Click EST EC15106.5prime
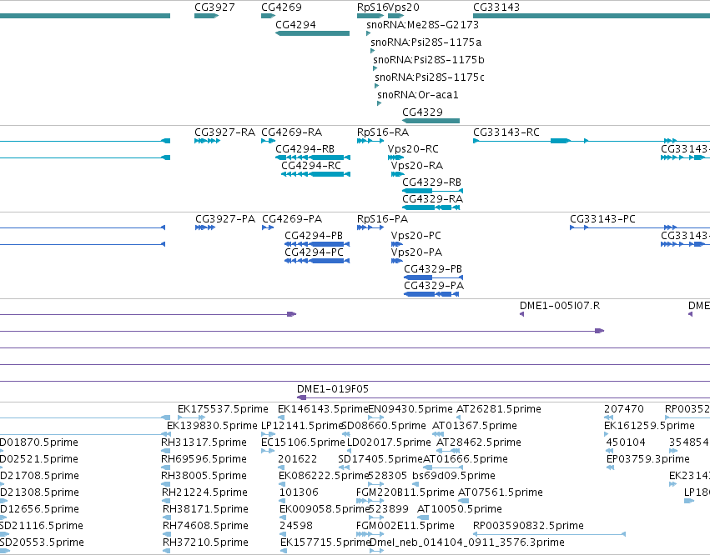The height and width of the screenshot is (555, 710). click(x=303, y=442)
